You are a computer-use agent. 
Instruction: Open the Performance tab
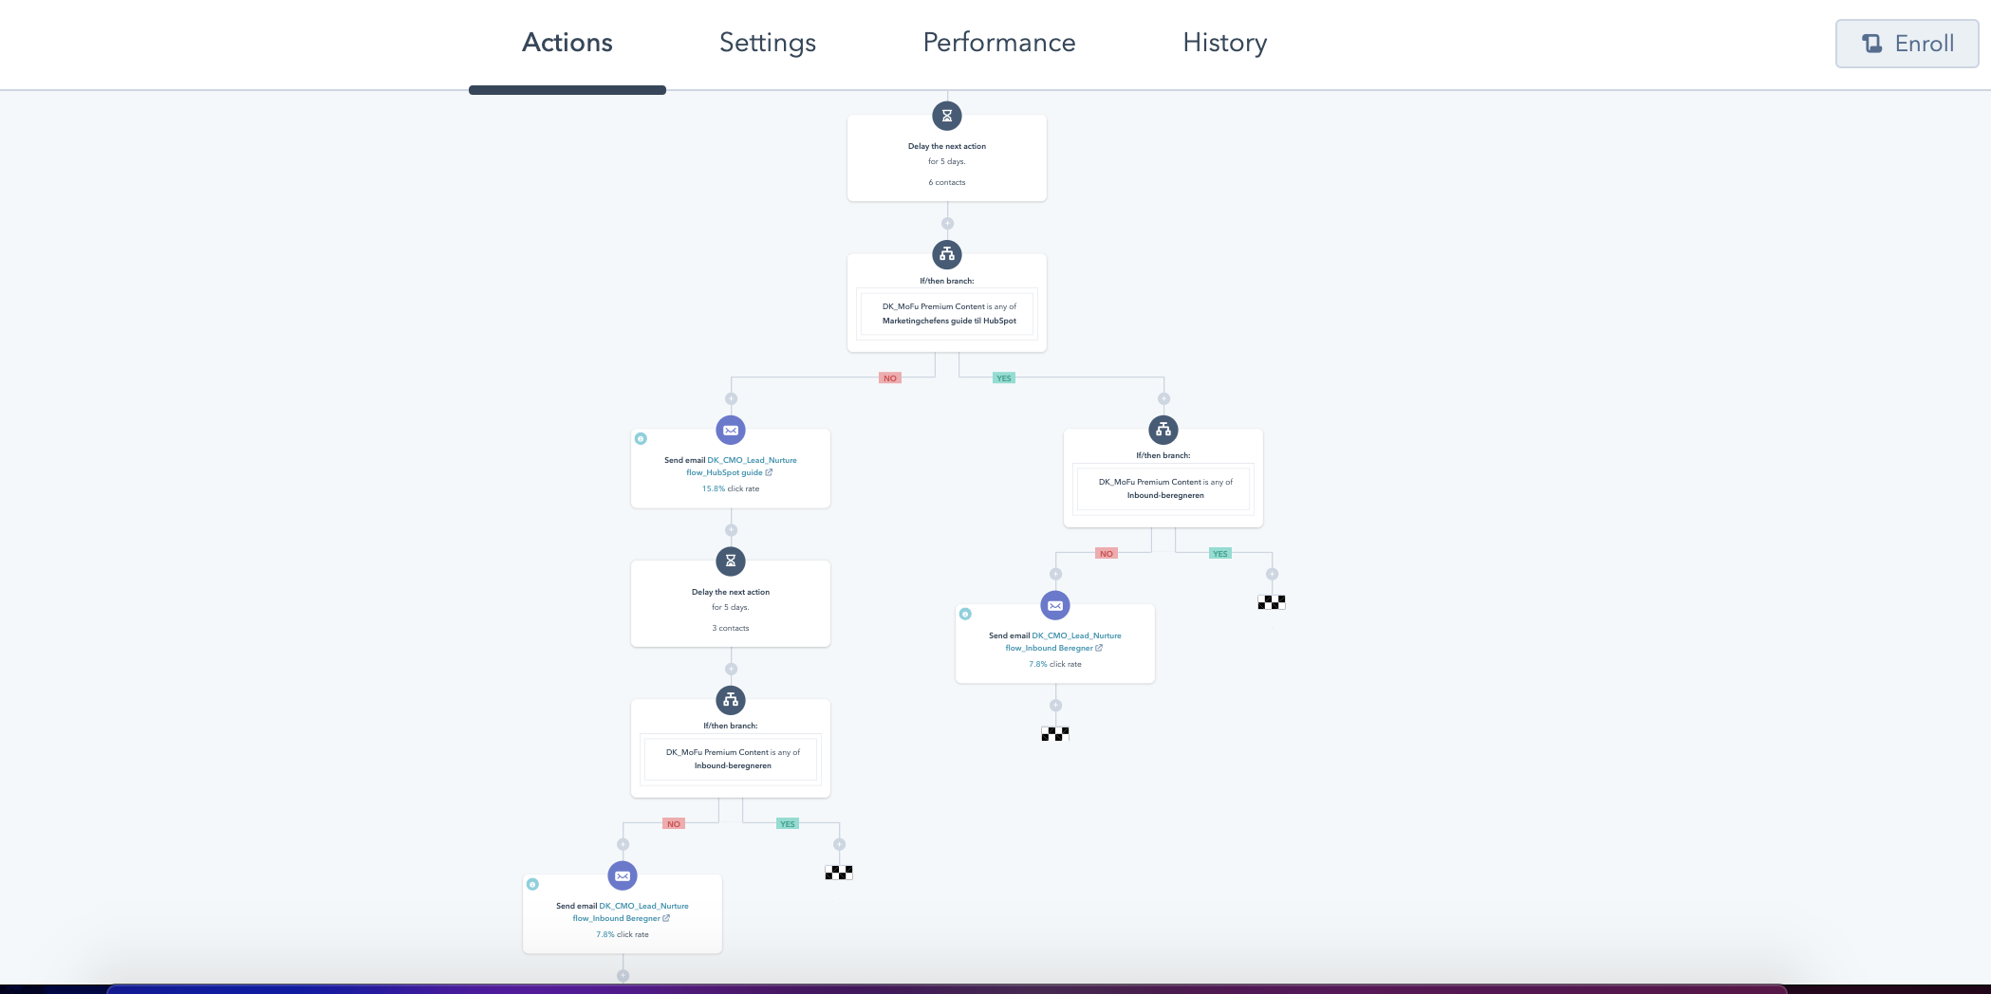click(x=998, y=43)
